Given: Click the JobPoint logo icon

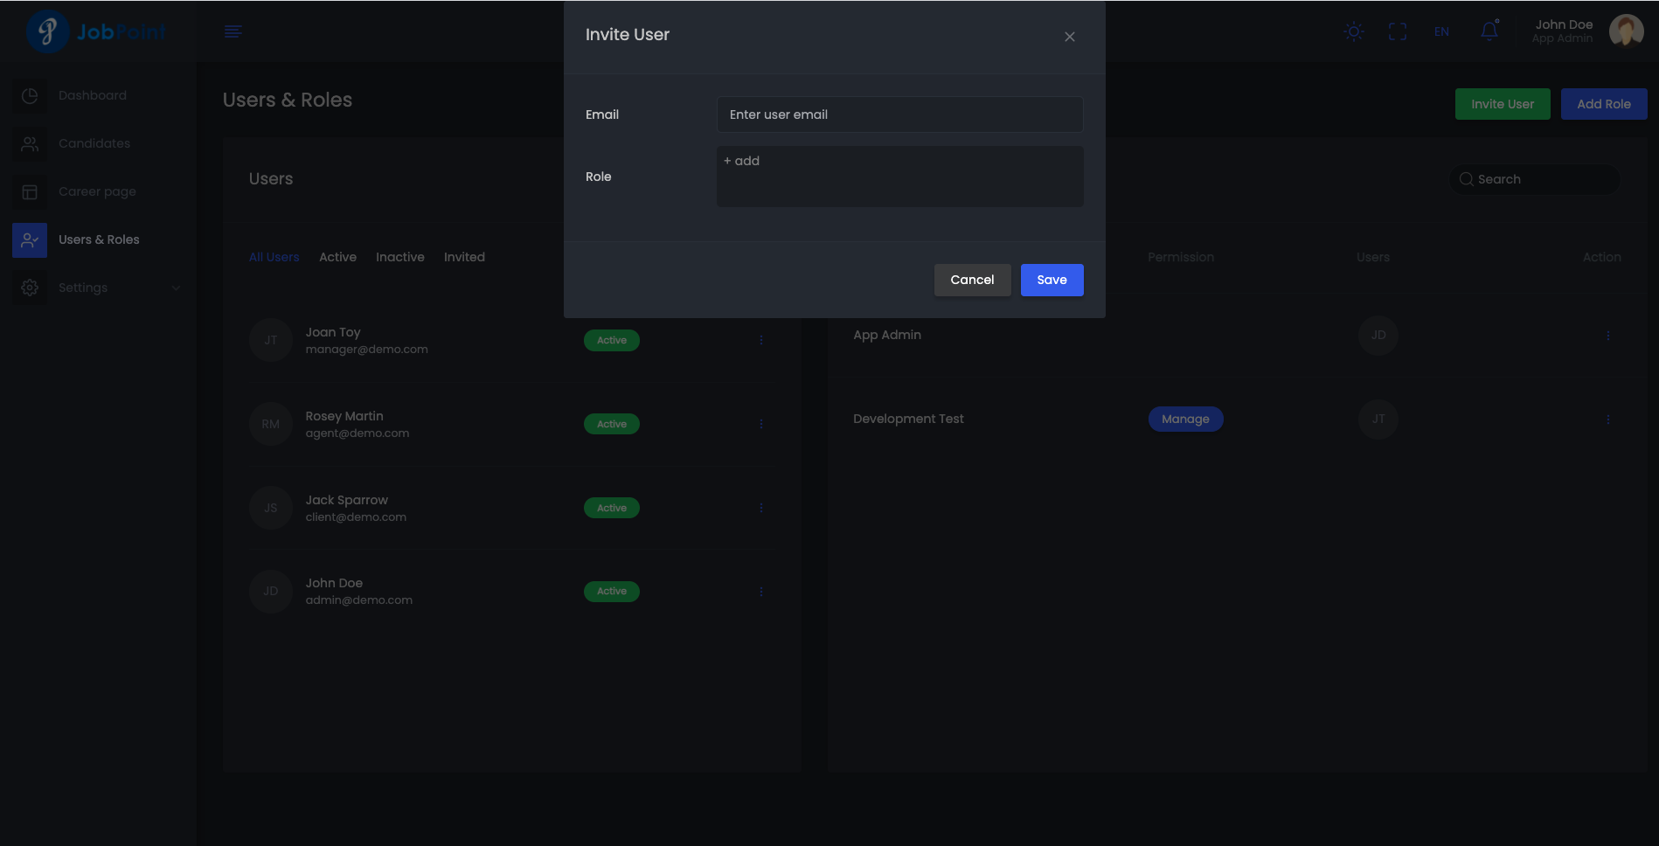Looking at the screenshot, I should point(47,31).
